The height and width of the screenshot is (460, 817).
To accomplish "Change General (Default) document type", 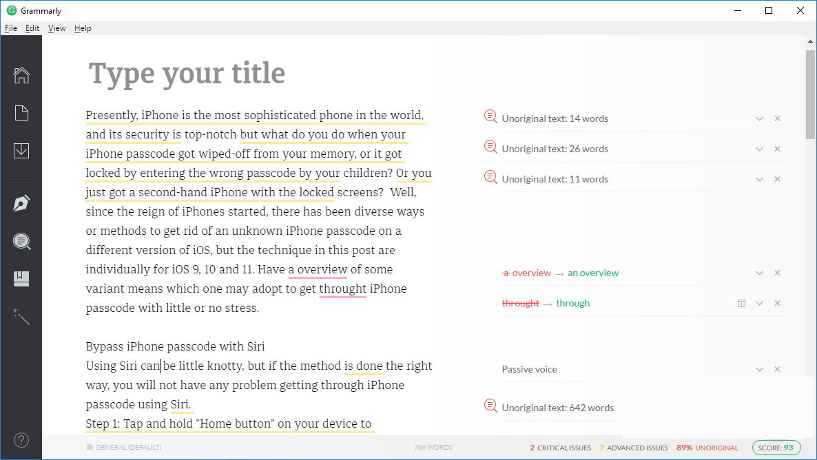I will pyautogui.click(x=124, y=447).
